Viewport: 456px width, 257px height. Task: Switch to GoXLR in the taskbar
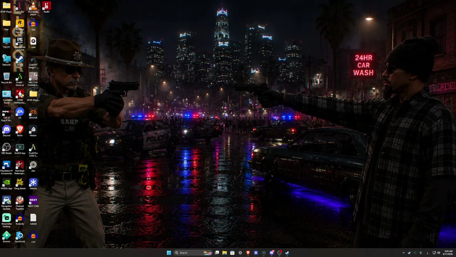pos(264,253)
